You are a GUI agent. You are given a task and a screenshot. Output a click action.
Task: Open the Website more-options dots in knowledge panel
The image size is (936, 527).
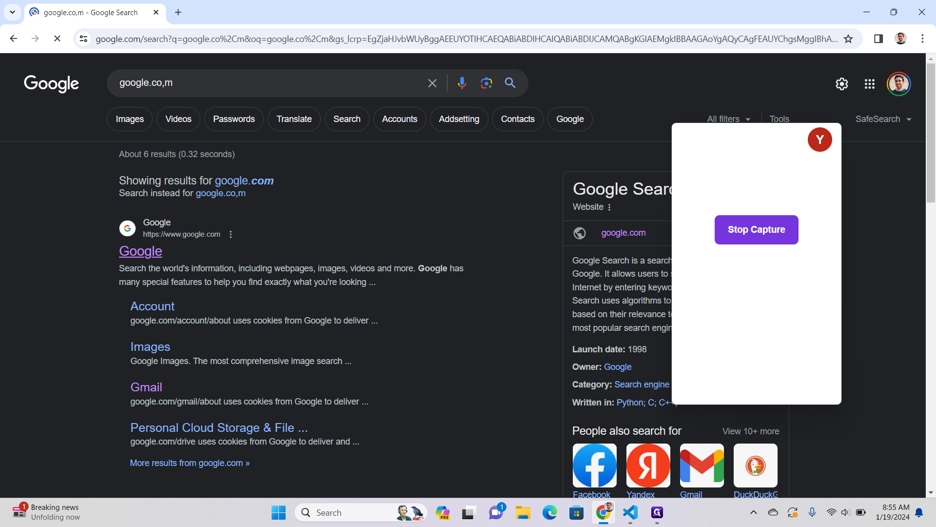609,207
